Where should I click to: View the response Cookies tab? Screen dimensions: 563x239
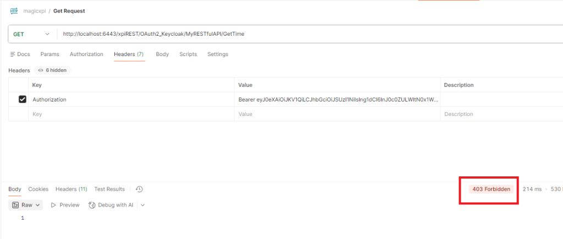click(38, 189)
